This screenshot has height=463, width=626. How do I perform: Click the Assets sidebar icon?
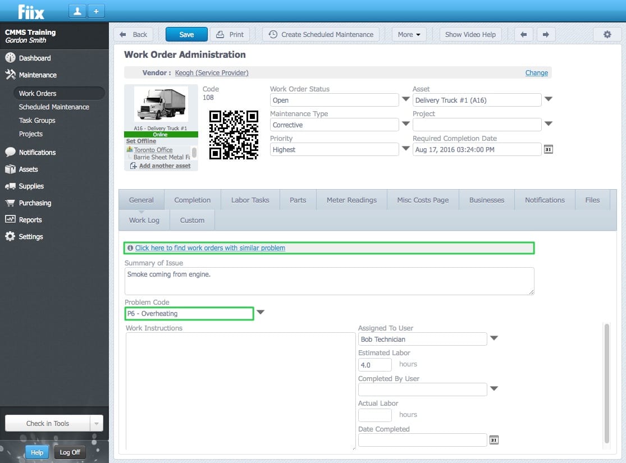pyautogui.click(x=11, y=169)
